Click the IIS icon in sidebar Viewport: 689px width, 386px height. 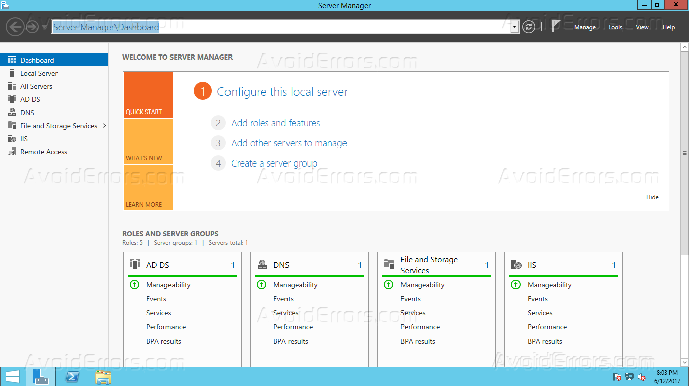[x=12, y=139]
